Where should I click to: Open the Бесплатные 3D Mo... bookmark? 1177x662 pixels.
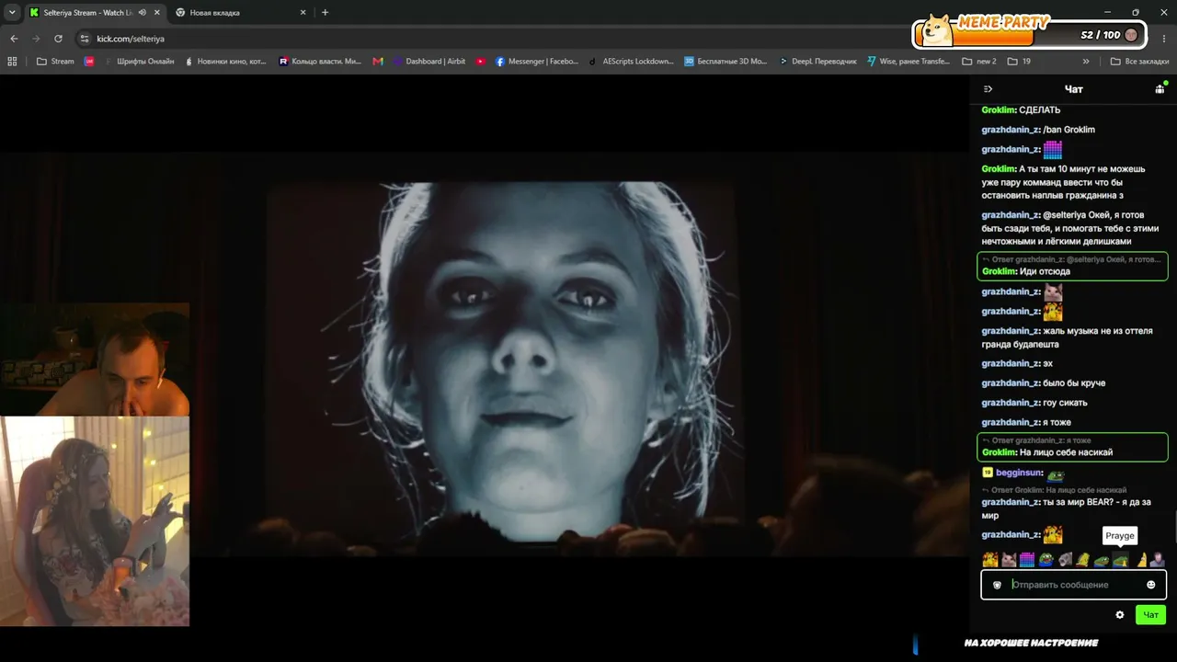(726, 62)
